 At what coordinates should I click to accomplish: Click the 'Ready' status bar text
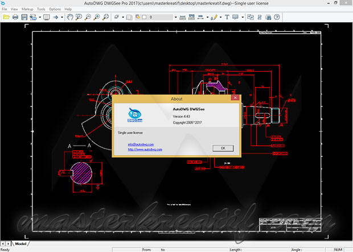(x=5, y=250)
